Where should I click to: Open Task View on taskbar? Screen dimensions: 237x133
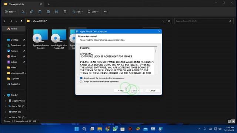click(92, 129)
